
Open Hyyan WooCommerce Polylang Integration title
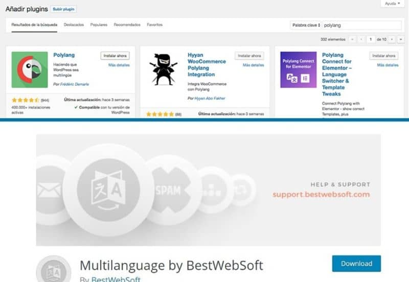click(207, 65)
